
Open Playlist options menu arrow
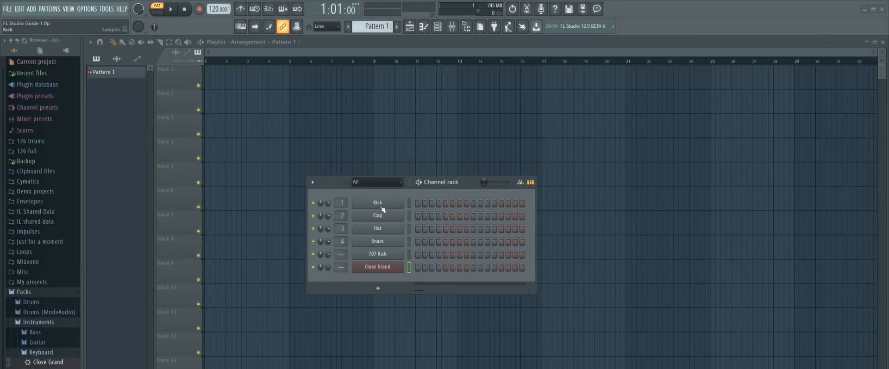tap(91, 42)
